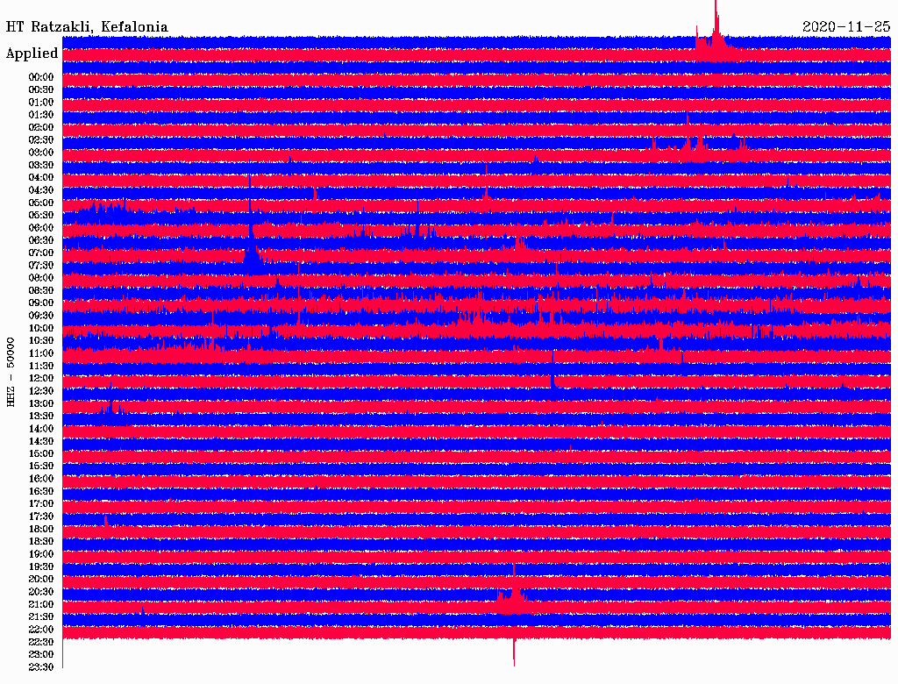Select the 21:00 time label
Image resolution: width=898 pixels, height=684 pixels.
(41, 604)
